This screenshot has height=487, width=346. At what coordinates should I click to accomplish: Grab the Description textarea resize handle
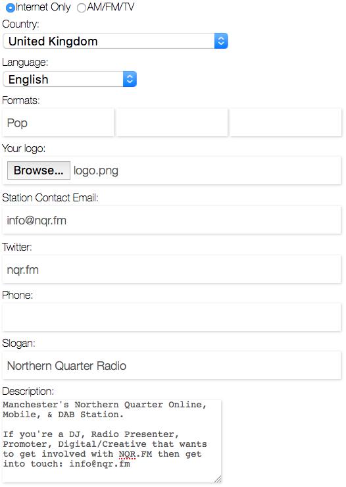point(218,479)
